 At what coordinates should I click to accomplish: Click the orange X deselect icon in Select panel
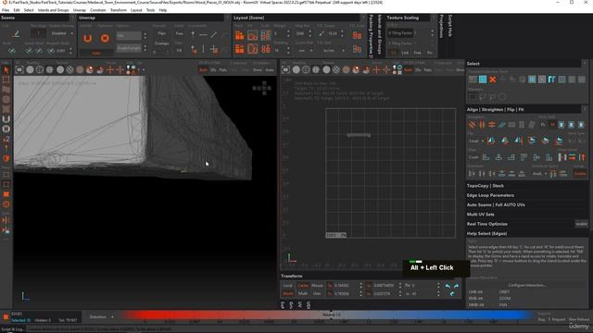click(492, 80)
